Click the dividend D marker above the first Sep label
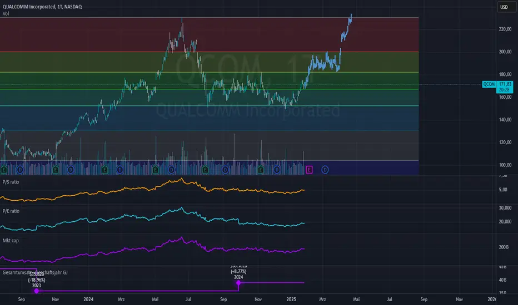This screenshot has height=305, width=518. coord(20,170)
